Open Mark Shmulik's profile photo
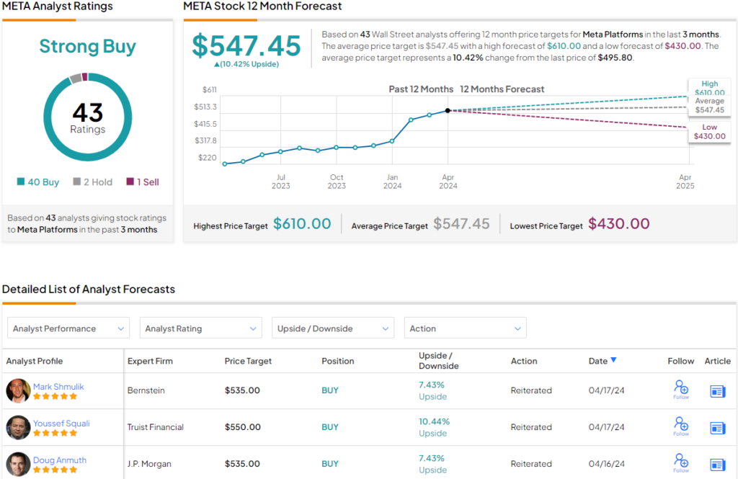This screenshot has width=738, height=479. point(18,390)
